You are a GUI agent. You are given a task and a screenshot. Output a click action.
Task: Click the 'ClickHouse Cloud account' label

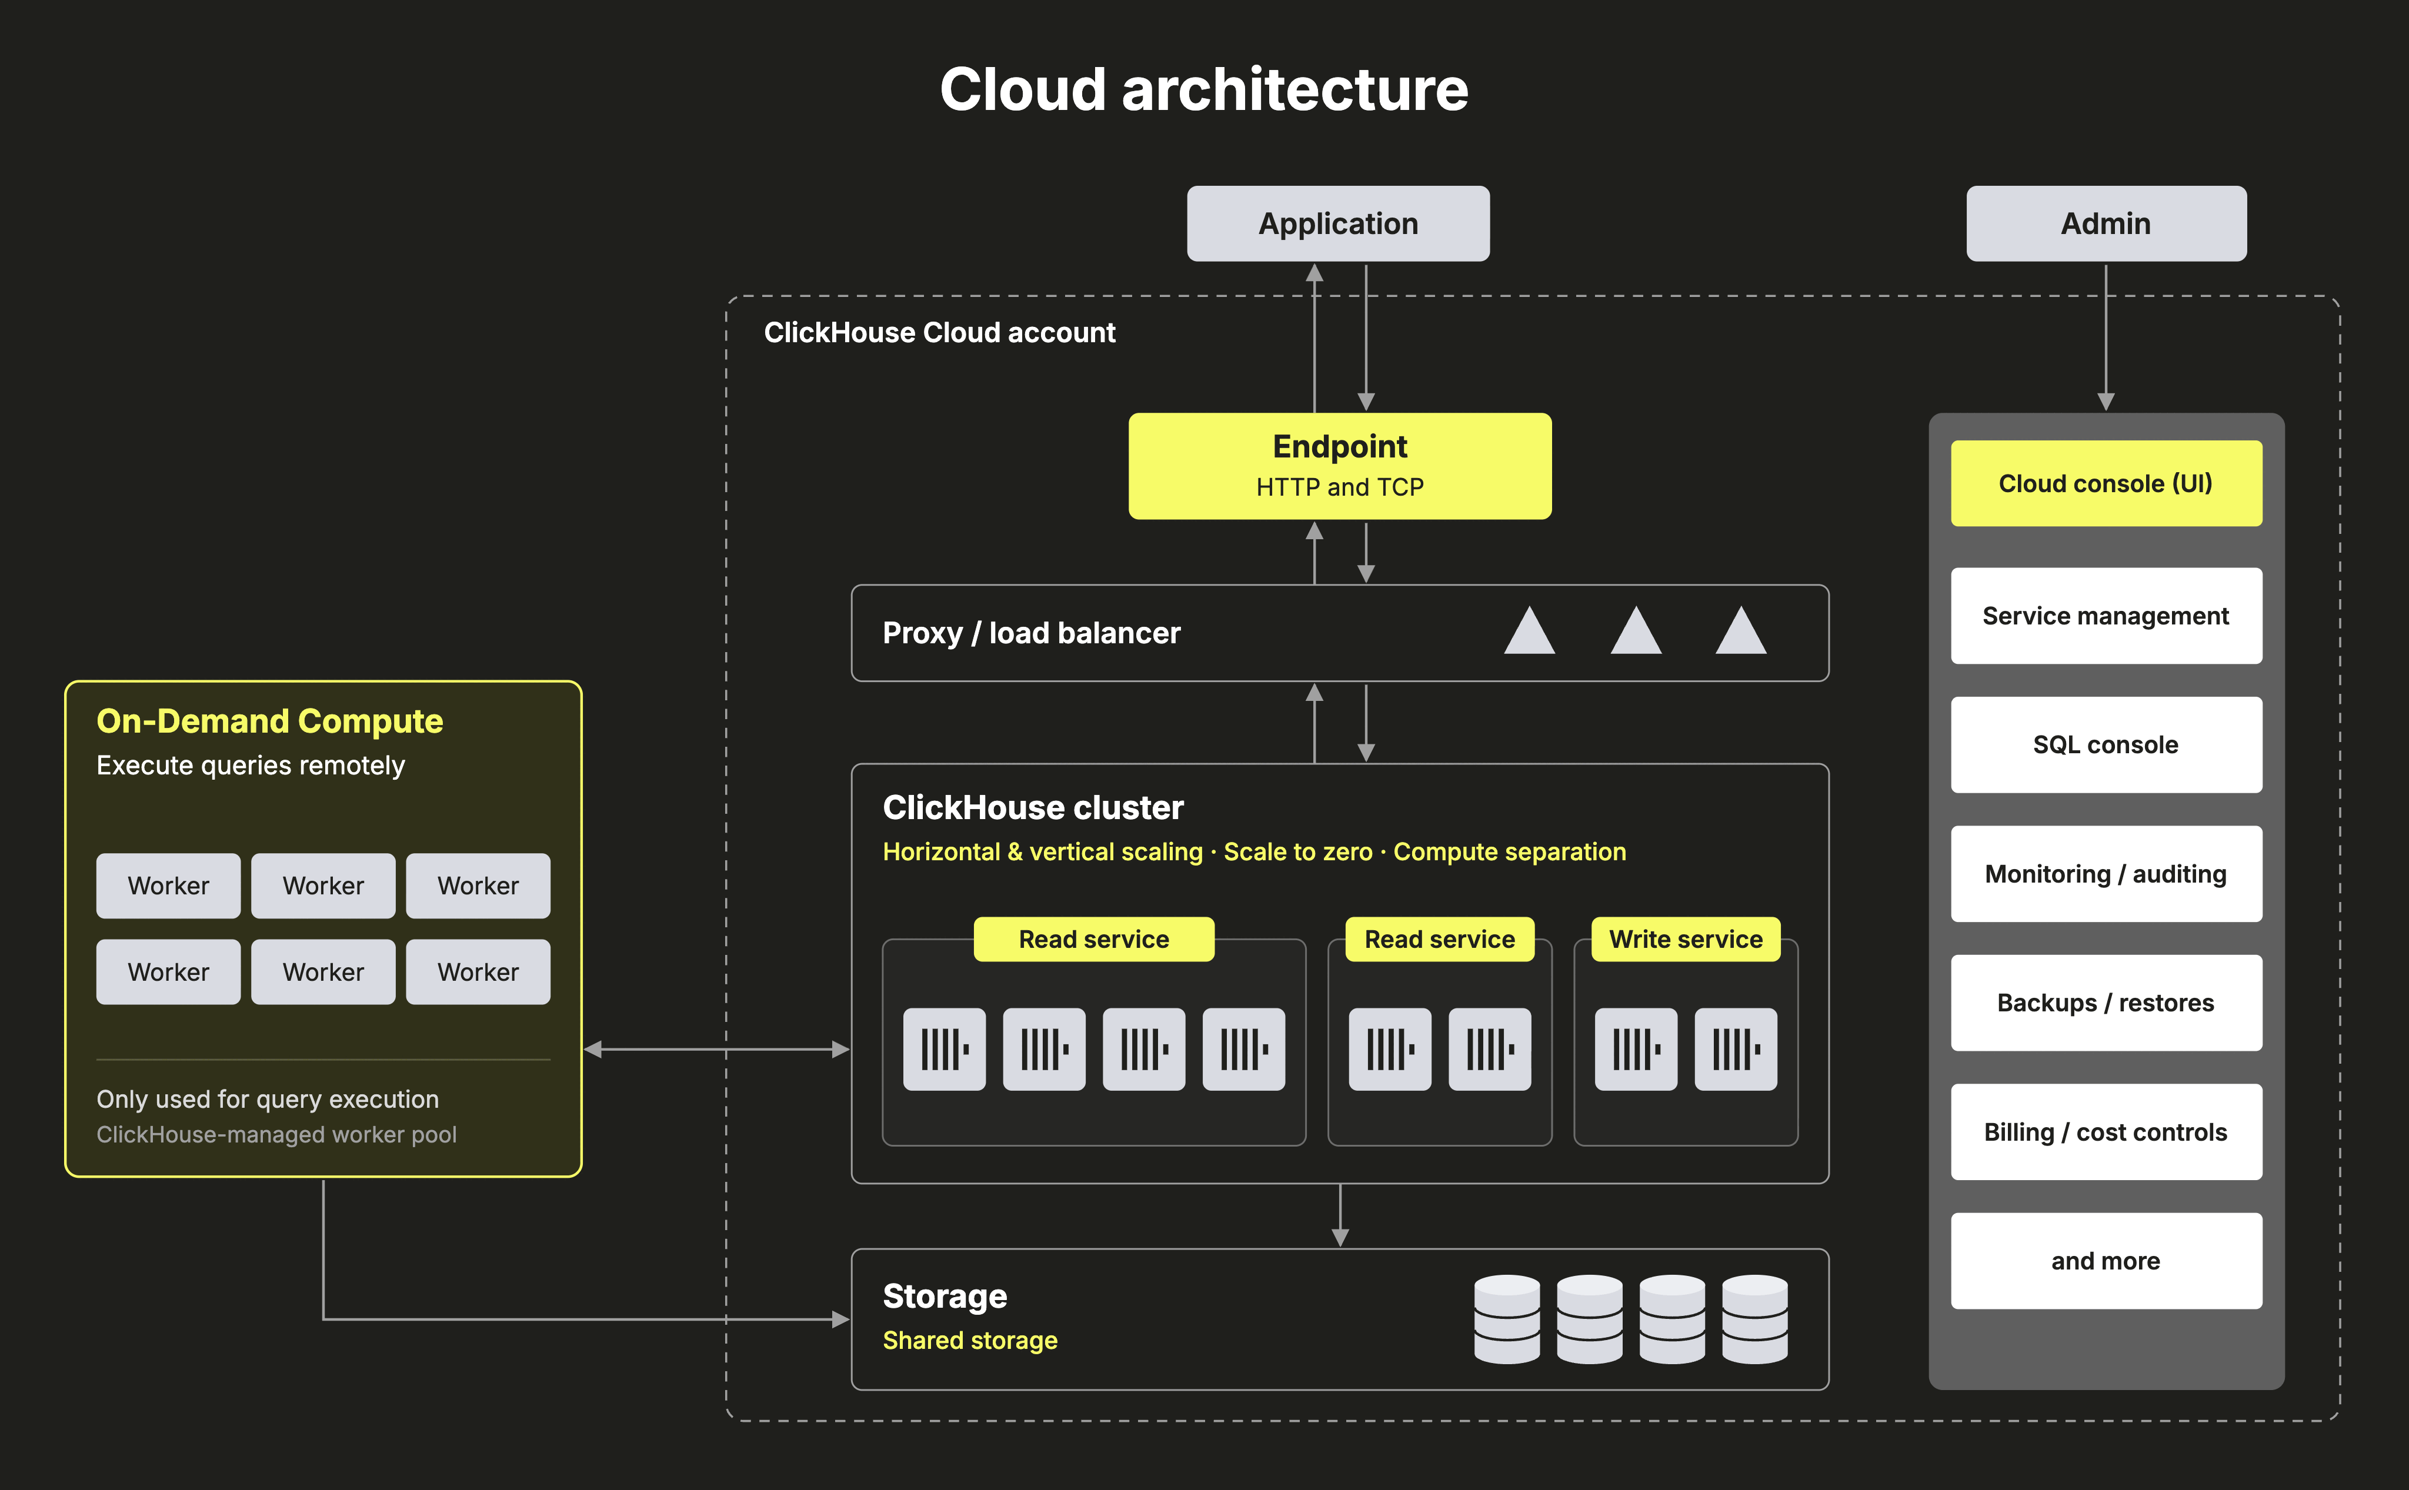click(x=939, y=333)
